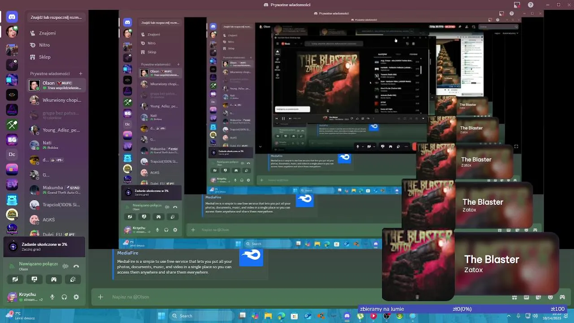This screenshot has width=574, height=323.
Task: Click the taskbar Search box
Action: 202,316
